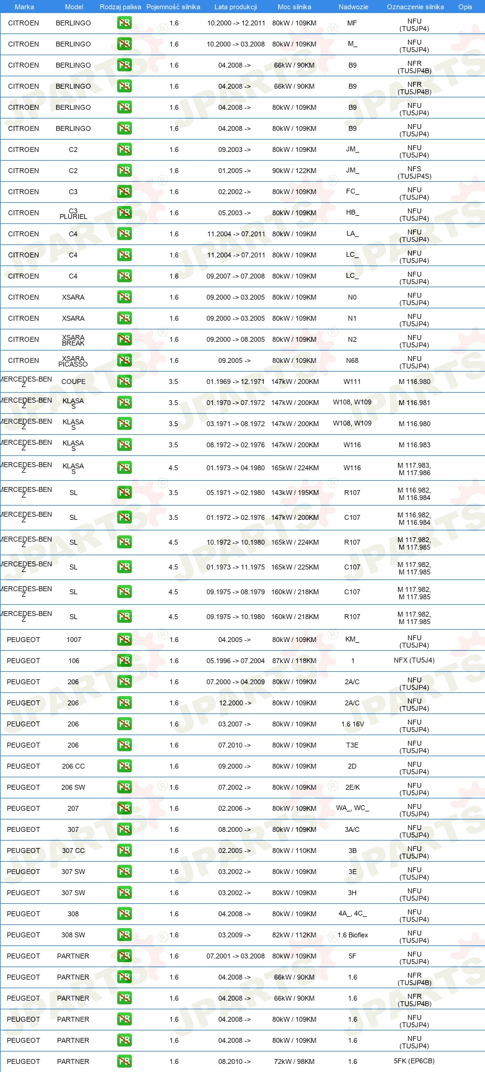Select the XSARA PICASSO model cell

(73, 361)
